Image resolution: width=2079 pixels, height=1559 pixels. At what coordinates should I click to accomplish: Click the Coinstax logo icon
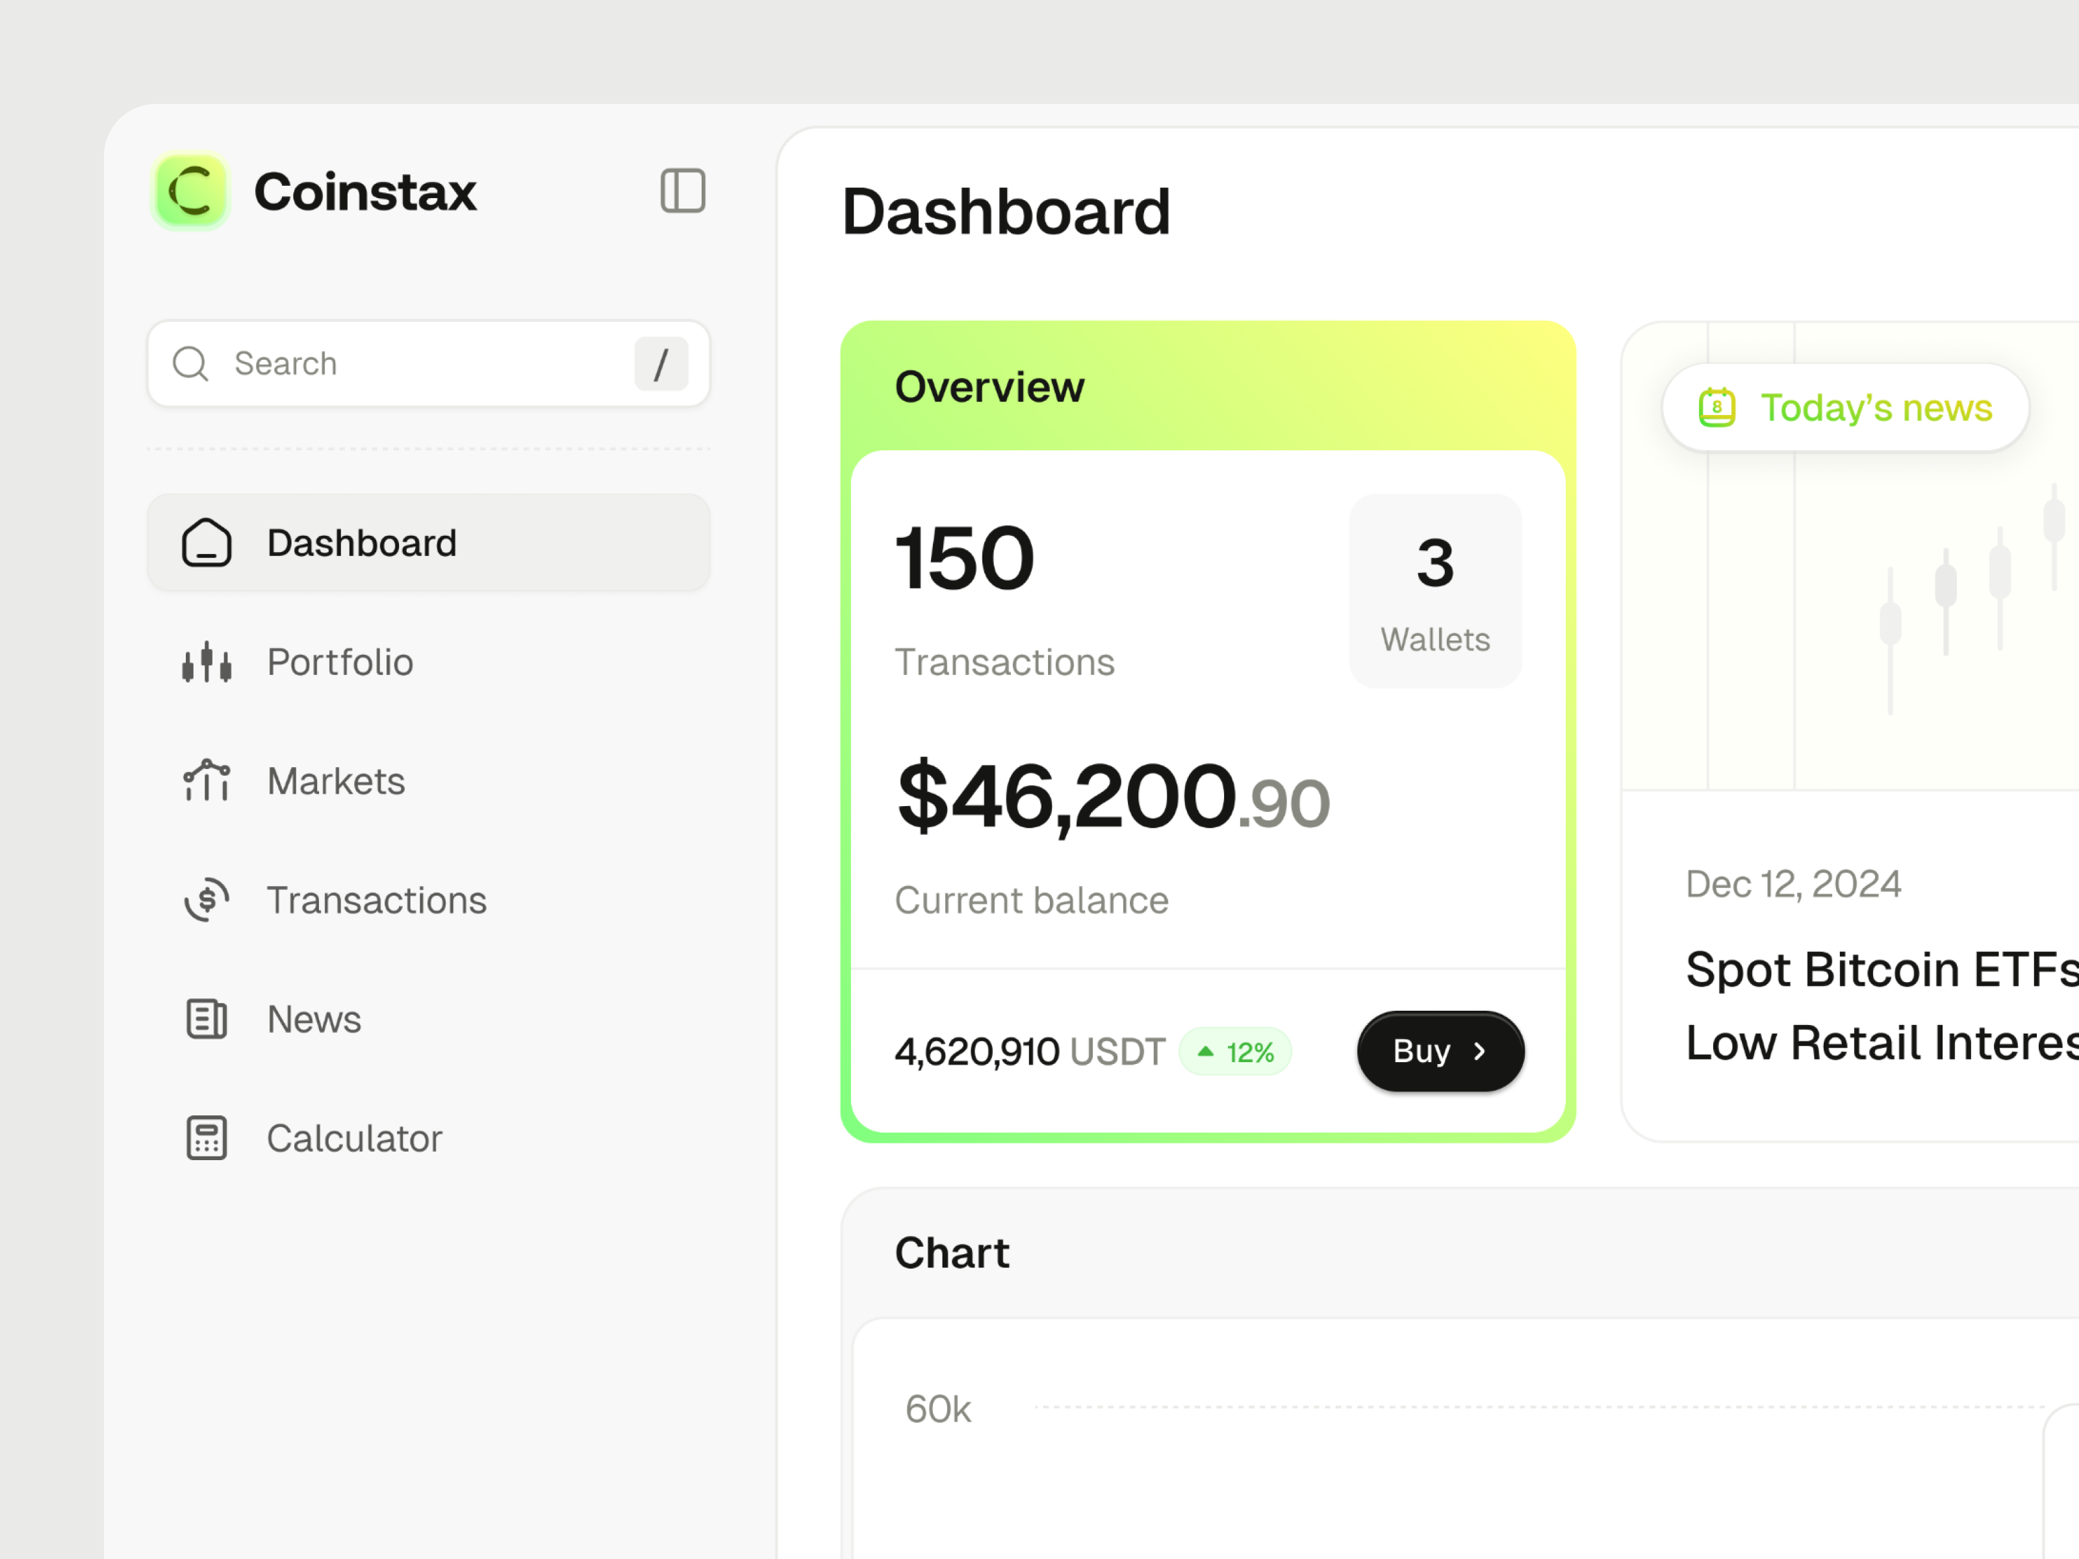coord(190,191)
